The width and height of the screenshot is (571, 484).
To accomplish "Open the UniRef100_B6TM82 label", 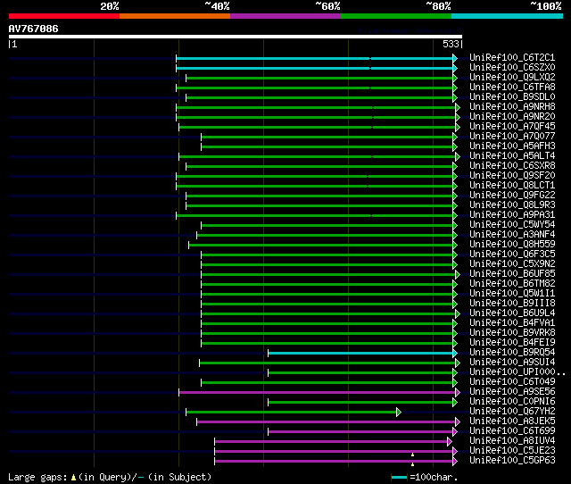I will (512, 284).
